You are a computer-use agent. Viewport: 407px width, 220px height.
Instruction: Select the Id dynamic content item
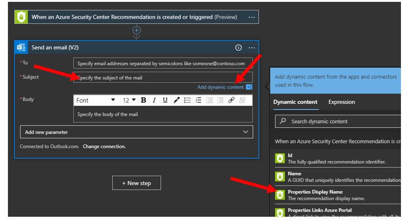tap(338, 158)
